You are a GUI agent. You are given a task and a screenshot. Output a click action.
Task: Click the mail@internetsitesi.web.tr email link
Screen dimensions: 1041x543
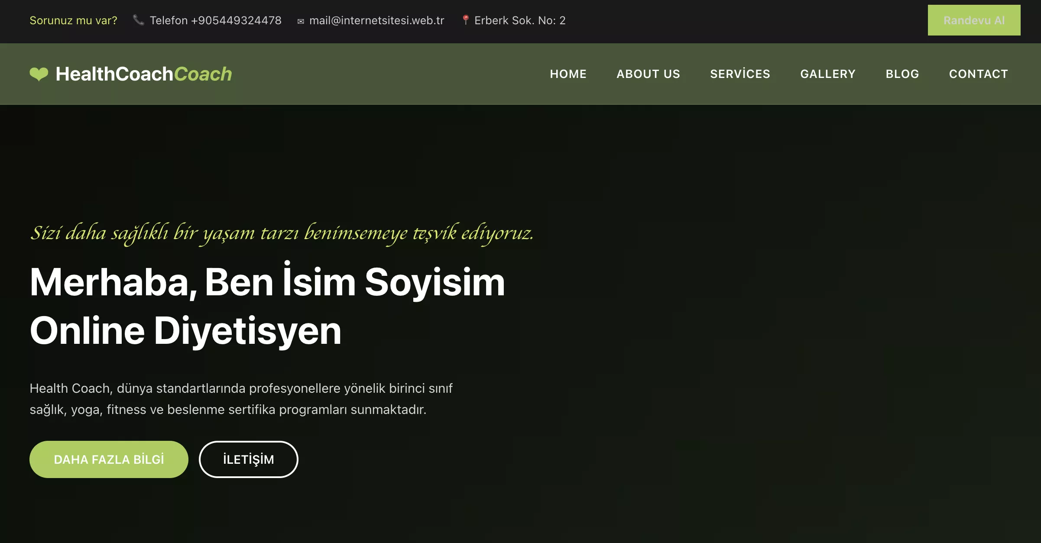pos(376,20)
